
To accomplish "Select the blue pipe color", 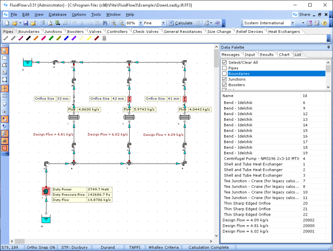I will click(66, 39).
